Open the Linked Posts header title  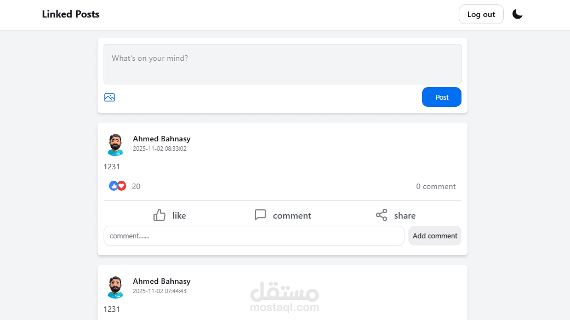71,14
